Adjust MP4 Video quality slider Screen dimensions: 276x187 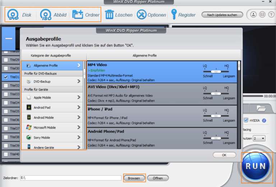[x=216, y=72]
